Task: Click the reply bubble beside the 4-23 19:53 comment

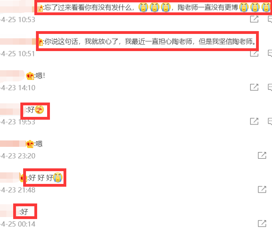Action: 270,121
